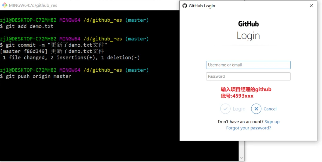322x162 pixels.
Task: Click the Cancel text label
Action: coord(270,109)
